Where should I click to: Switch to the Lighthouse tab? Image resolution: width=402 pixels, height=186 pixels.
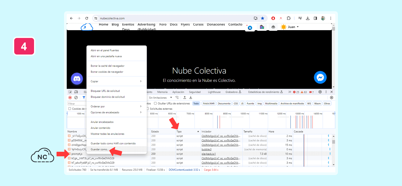coord(214,92)
